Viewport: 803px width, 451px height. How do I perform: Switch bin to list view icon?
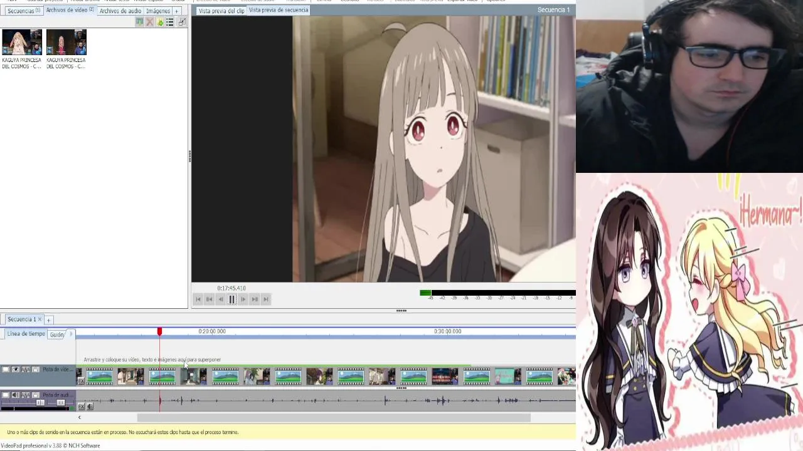(x=170, y=22)
